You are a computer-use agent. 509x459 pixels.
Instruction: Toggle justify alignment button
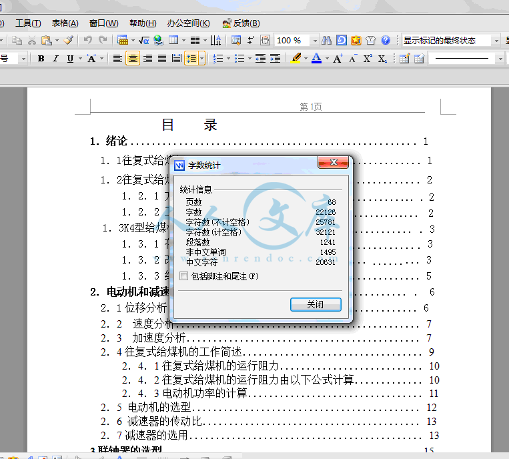[x=162, y=59]
